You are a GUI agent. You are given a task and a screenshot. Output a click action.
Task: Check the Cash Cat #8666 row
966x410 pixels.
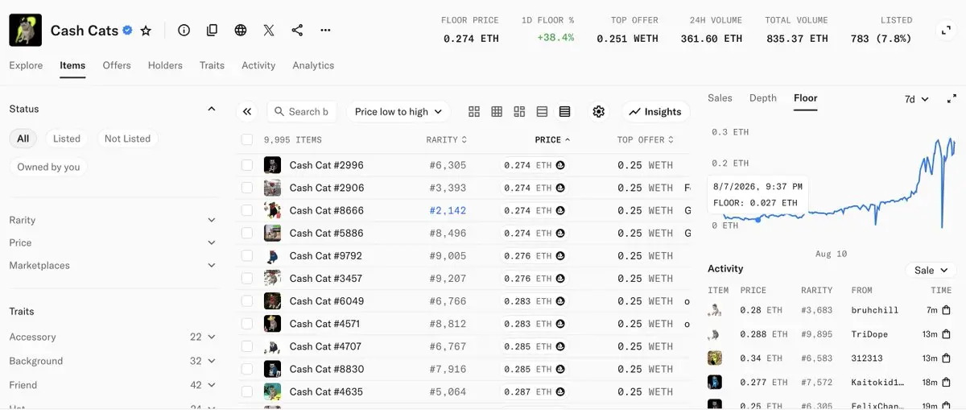247,210
